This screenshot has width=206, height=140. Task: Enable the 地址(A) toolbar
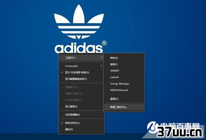click(x=124, y=58)
